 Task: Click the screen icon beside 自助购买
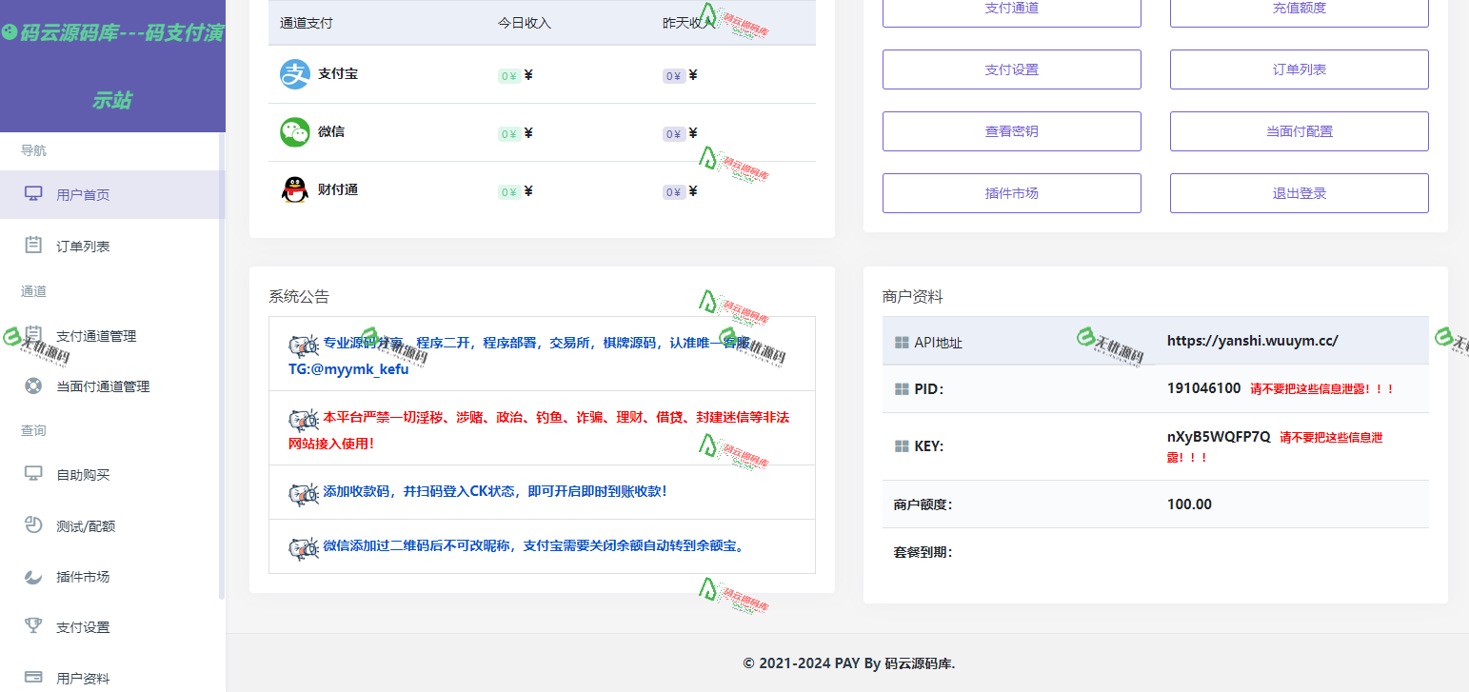click(35, 474)
